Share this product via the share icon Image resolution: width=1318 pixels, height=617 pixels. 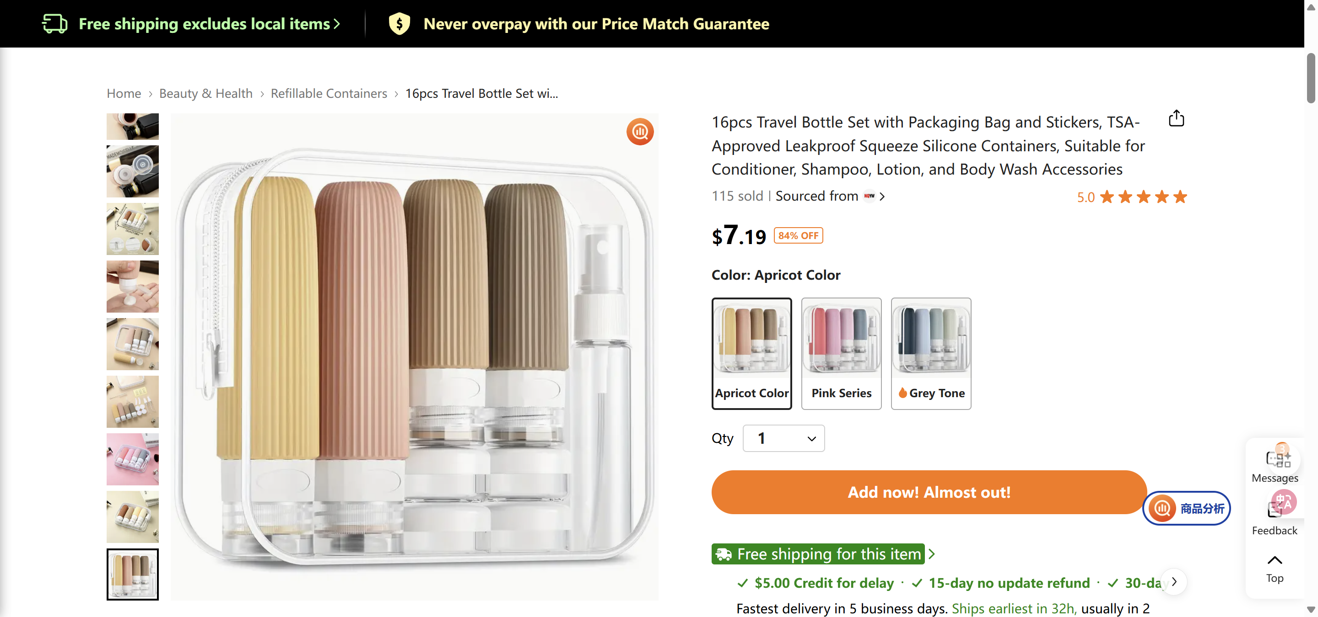(1176, 118)
